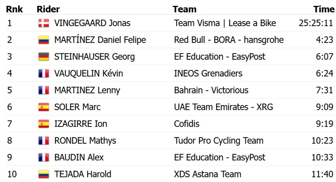
Task: Select rider RONDEL Mathys
Action: tap(85, 140)
